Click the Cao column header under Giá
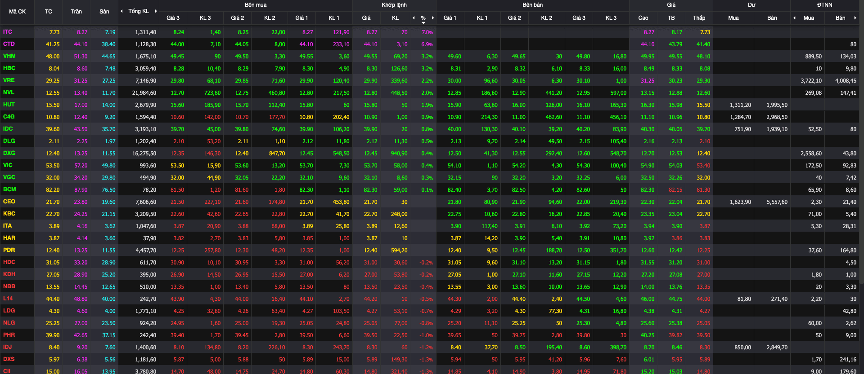The image size is (864, 374). [643, 18]
